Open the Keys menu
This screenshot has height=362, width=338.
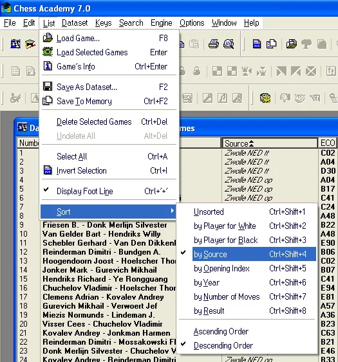pos(104,23)
